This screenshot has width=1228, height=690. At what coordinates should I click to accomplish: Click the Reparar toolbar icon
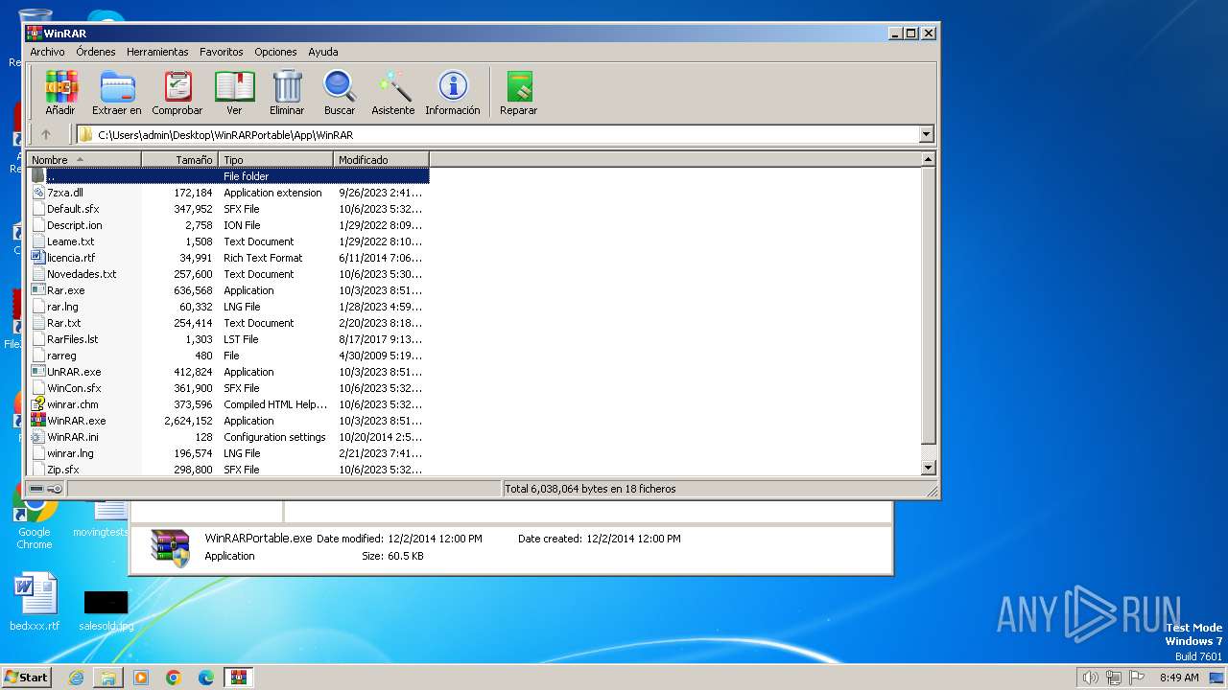pos(519,93)
